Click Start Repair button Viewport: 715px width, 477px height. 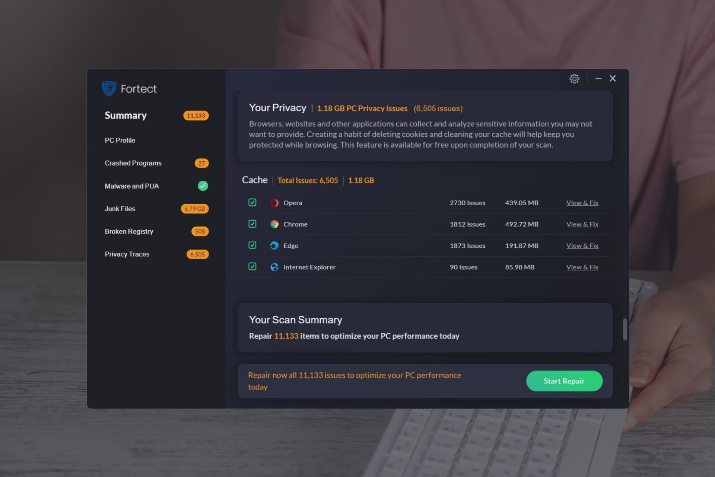tap(564, 380)
